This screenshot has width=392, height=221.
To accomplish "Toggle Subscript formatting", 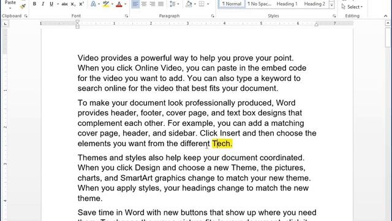I will (73, 4).
